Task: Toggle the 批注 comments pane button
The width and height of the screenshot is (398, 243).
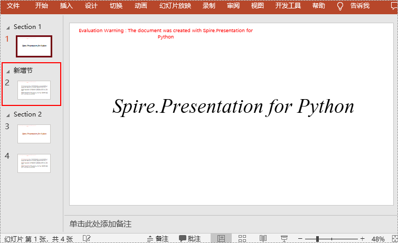Action: (190, 239)
